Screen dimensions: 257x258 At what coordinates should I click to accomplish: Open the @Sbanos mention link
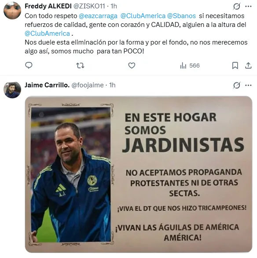point(181,16)
